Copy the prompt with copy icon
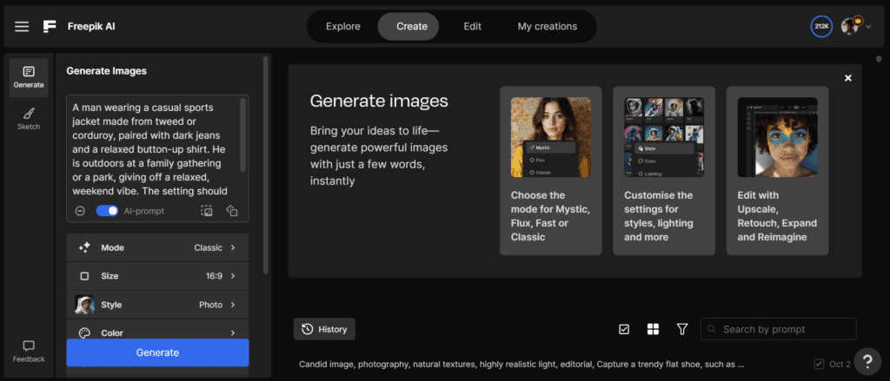 [x=232, y=211]
